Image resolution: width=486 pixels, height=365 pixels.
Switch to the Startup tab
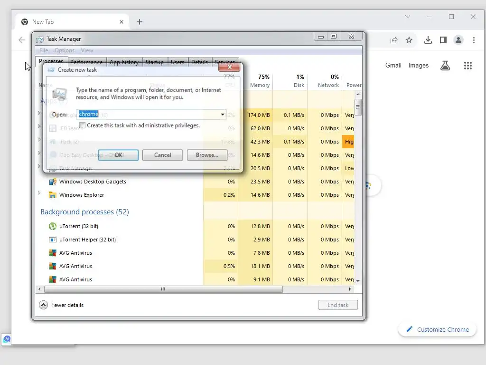(x=155, y=62)
